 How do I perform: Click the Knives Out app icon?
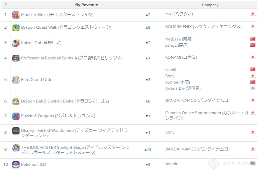[16, 43]
